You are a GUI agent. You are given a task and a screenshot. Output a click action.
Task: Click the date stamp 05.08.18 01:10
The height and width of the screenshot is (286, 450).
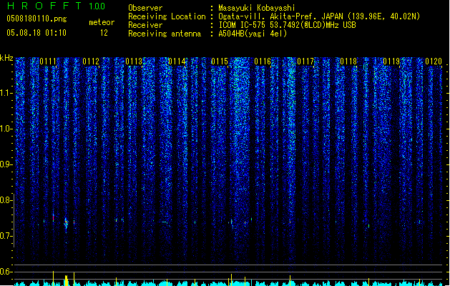36,33
